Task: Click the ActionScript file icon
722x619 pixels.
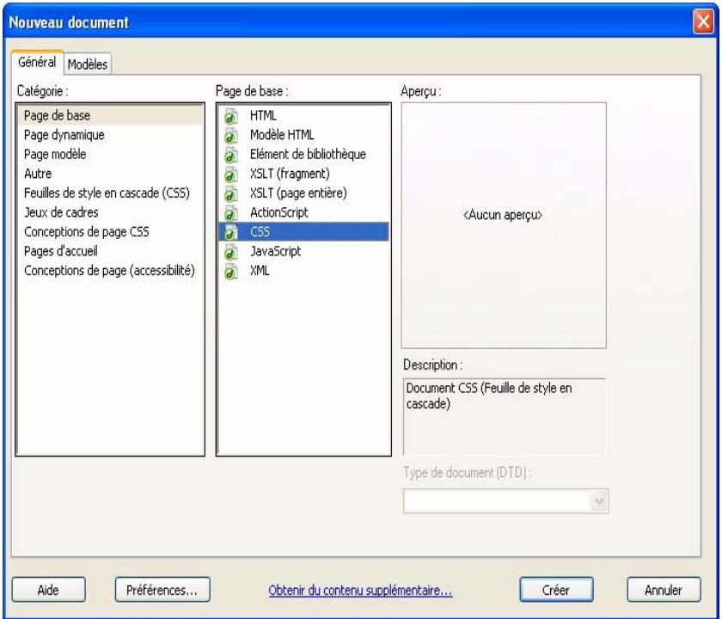Action: click(231, 213)
